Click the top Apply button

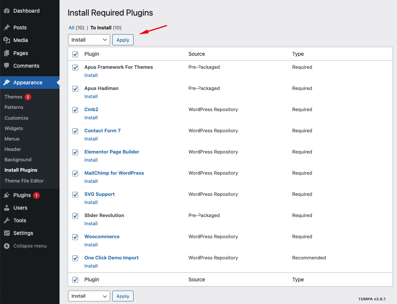tap(123, 40)
